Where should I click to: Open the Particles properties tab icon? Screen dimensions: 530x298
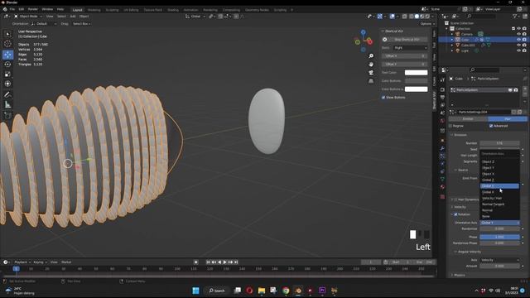click(442, 156)
